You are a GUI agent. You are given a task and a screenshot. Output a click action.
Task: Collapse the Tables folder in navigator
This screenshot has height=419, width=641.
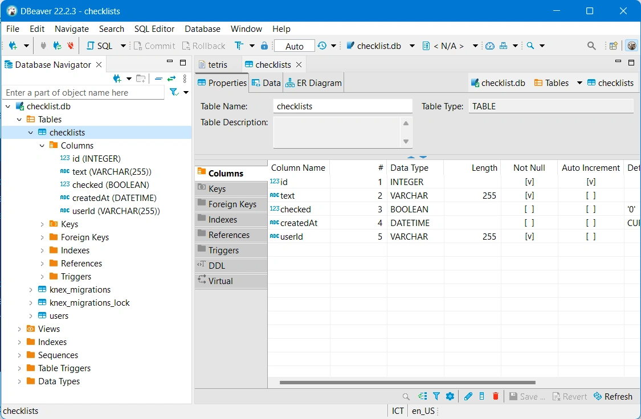pos(19,119)
